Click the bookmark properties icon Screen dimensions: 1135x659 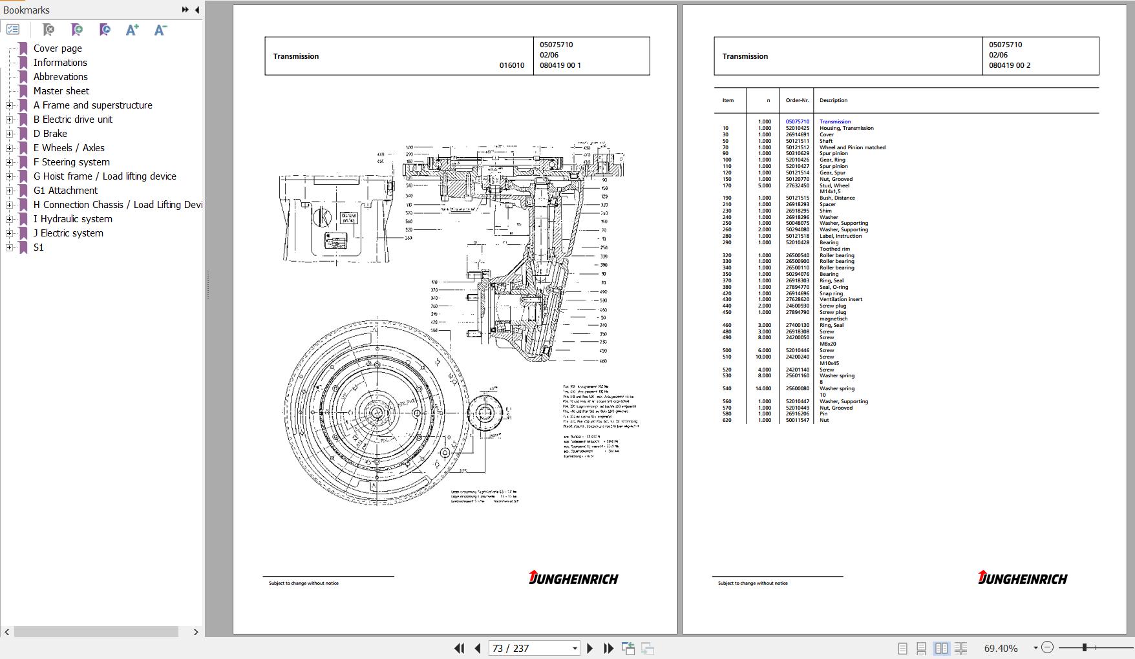pyautogui.click(x=105, y=30)
